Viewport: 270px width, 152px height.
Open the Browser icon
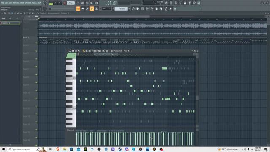point(152,8)
